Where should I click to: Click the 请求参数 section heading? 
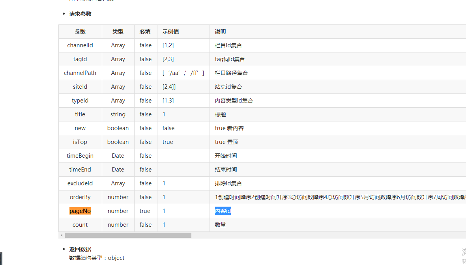(80, 14)
